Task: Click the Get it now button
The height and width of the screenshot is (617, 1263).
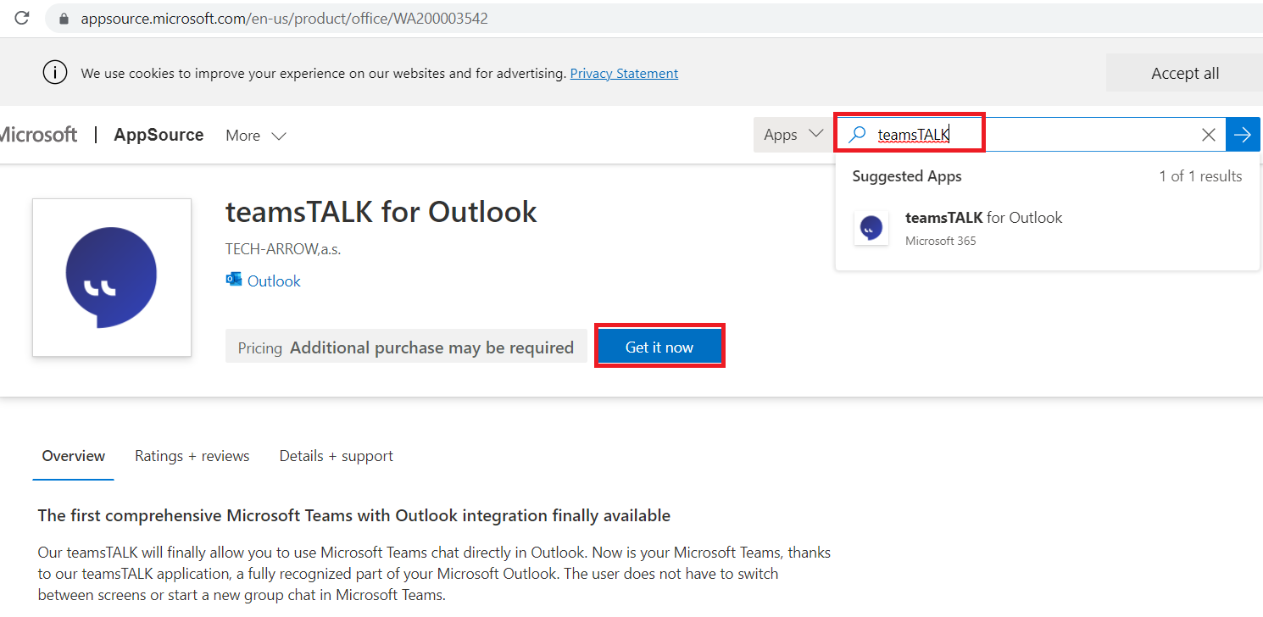Action: (x=659, y=346)
